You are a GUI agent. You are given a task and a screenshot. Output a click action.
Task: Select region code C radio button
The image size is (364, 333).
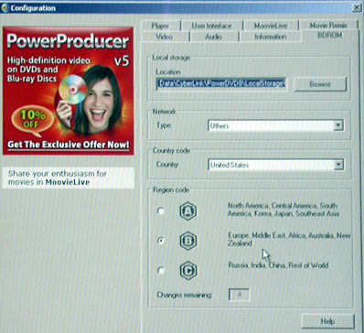[161, 271]
